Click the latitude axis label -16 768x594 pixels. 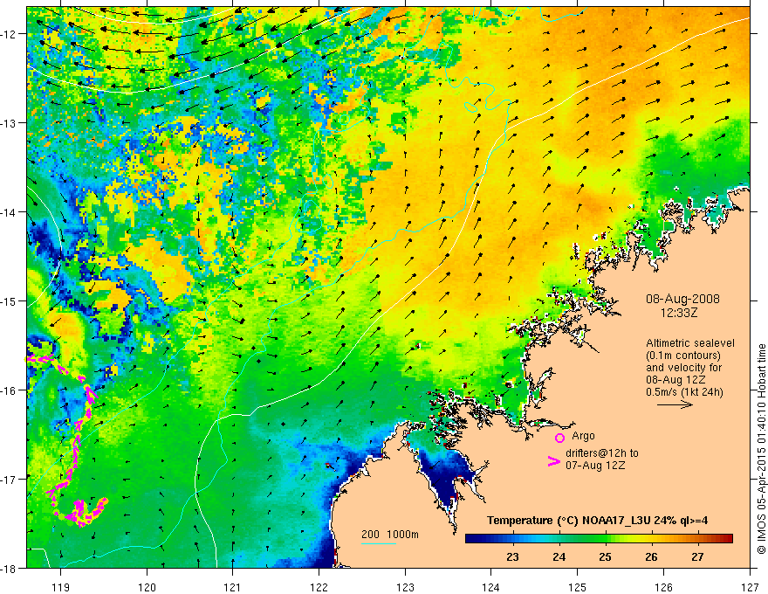pos(9,390)
